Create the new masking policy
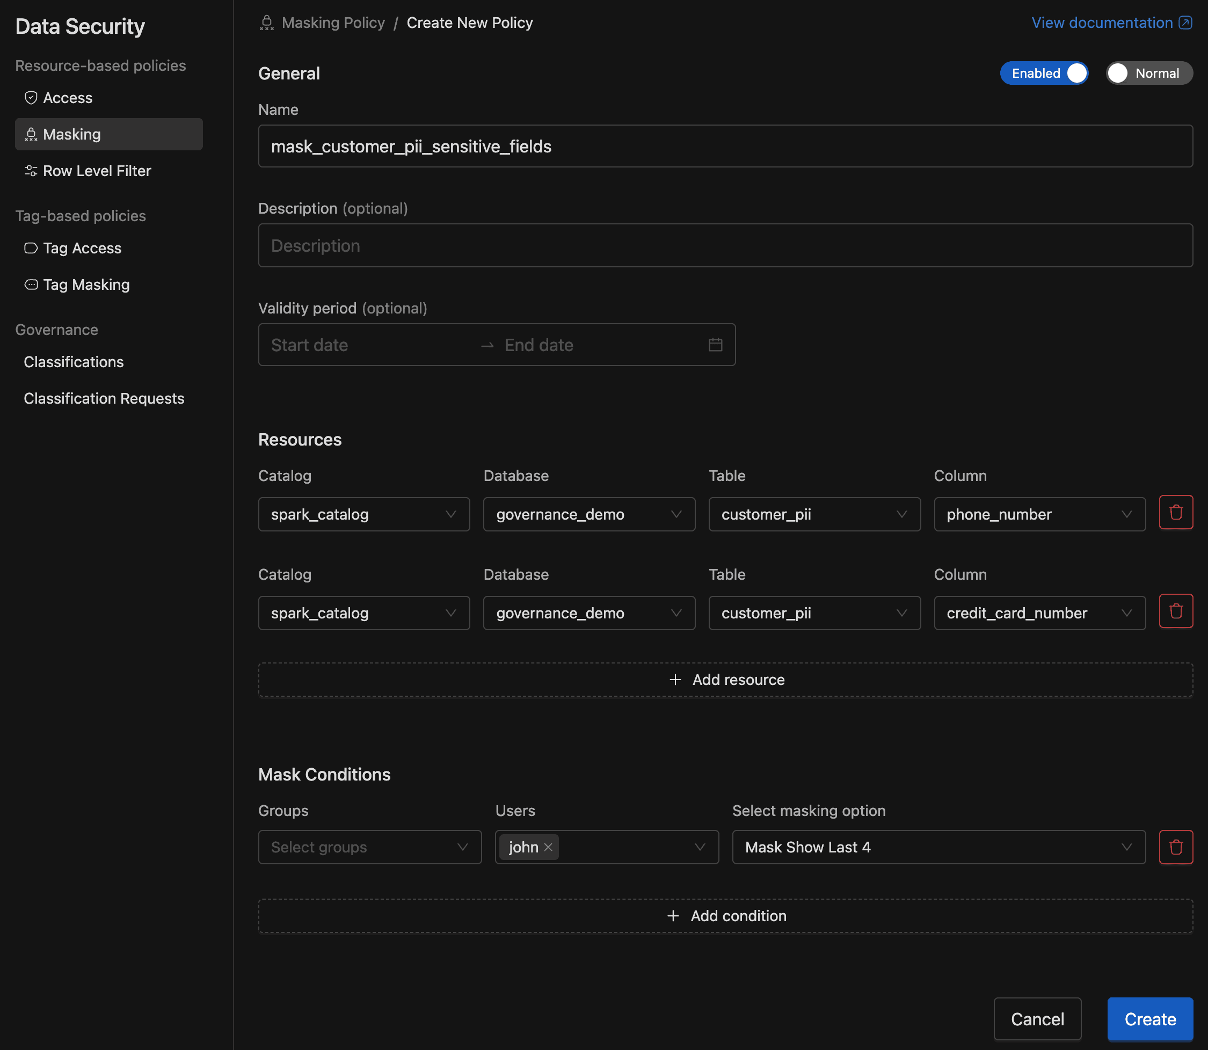 [x=1149, y=1018]
